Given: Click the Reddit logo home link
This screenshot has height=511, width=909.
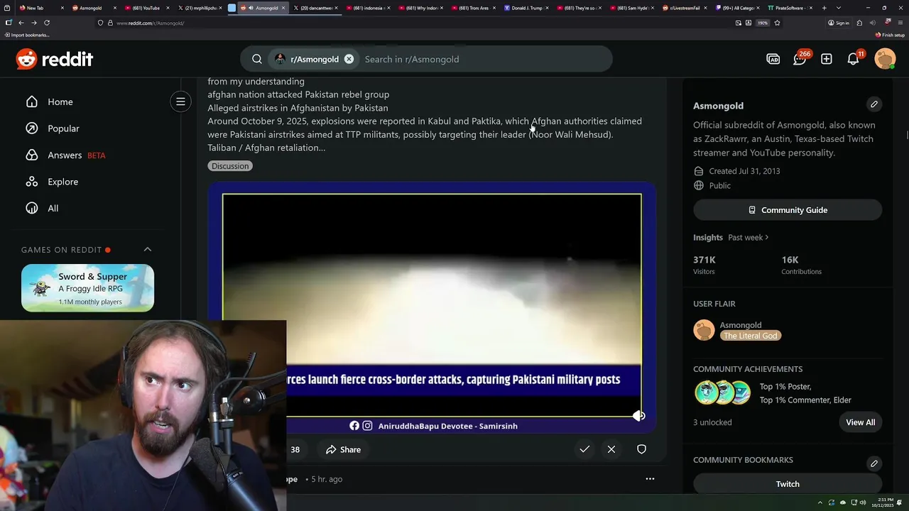Looking at the screenshot, I should [x=55, y=59].
